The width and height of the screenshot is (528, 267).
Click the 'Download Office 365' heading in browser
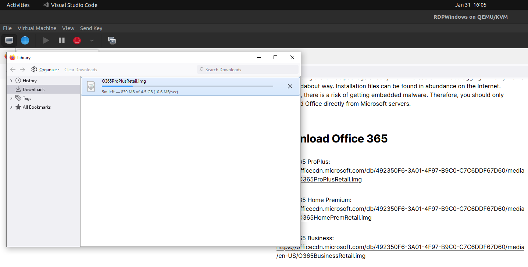click(x=344, y=139)
